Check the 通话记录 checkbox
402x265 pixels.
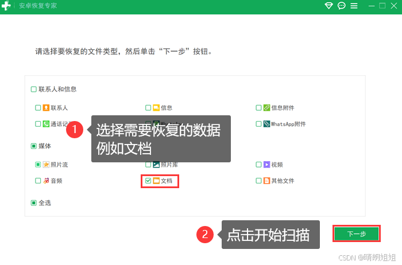pos(38,124)
